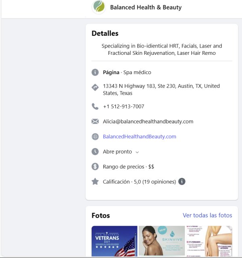The width and height of the screenshot is (242, 258).
Task: Click the Página info circle icon
Action: (95, 72)
